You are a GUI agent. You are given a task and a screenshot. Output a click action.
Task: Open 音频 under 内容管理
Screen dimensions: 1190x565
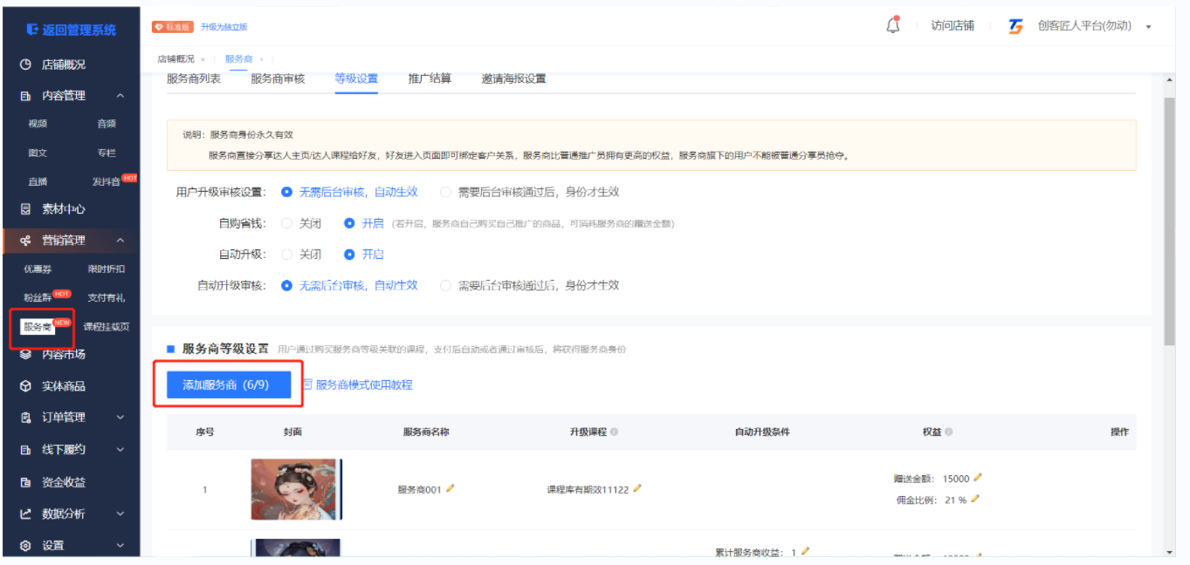[x=106, y=124]
